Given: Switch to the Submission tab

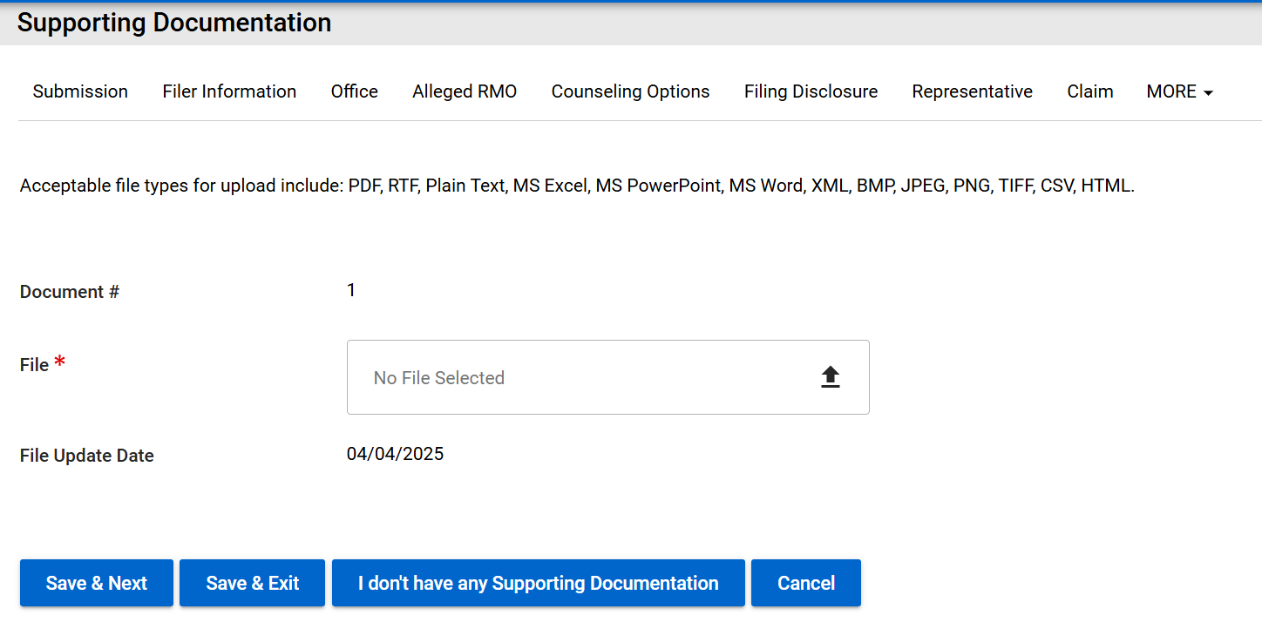Looking at the screenshot, I should (x=80, y=91).
